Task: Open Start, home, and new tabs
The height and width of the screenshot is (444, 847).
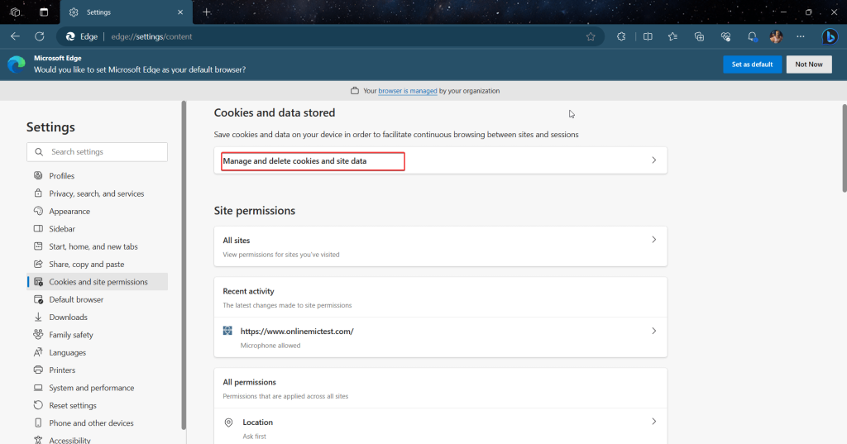Action: pyautogui.click(x=98, y=246)
